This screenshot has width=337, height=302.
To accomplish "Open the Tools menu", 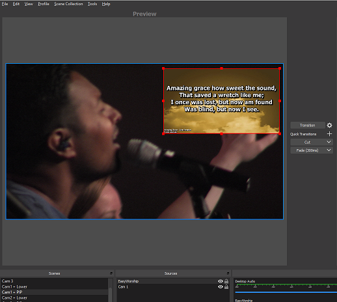I will click(92, 4).
